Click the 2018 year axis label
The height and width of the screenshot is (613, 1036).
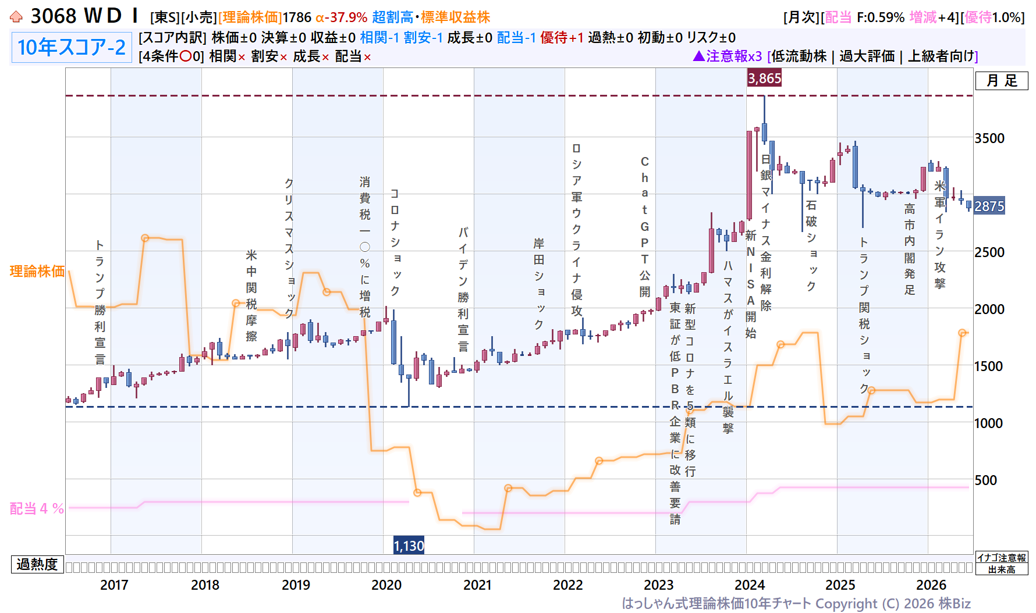pos(205,585)
